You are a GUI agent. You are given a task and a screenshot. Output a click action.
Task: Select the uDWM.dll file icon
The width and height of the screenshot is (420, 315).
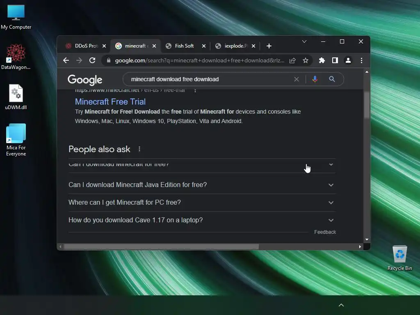click(x=16, y=97)
